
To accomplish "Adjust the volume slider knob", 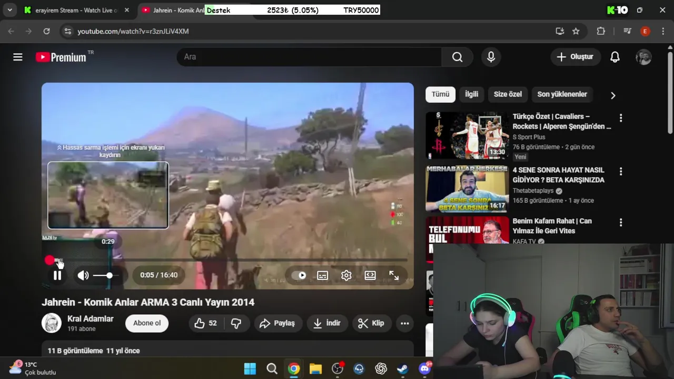I will pyautogui.click(x=109, y=275).
